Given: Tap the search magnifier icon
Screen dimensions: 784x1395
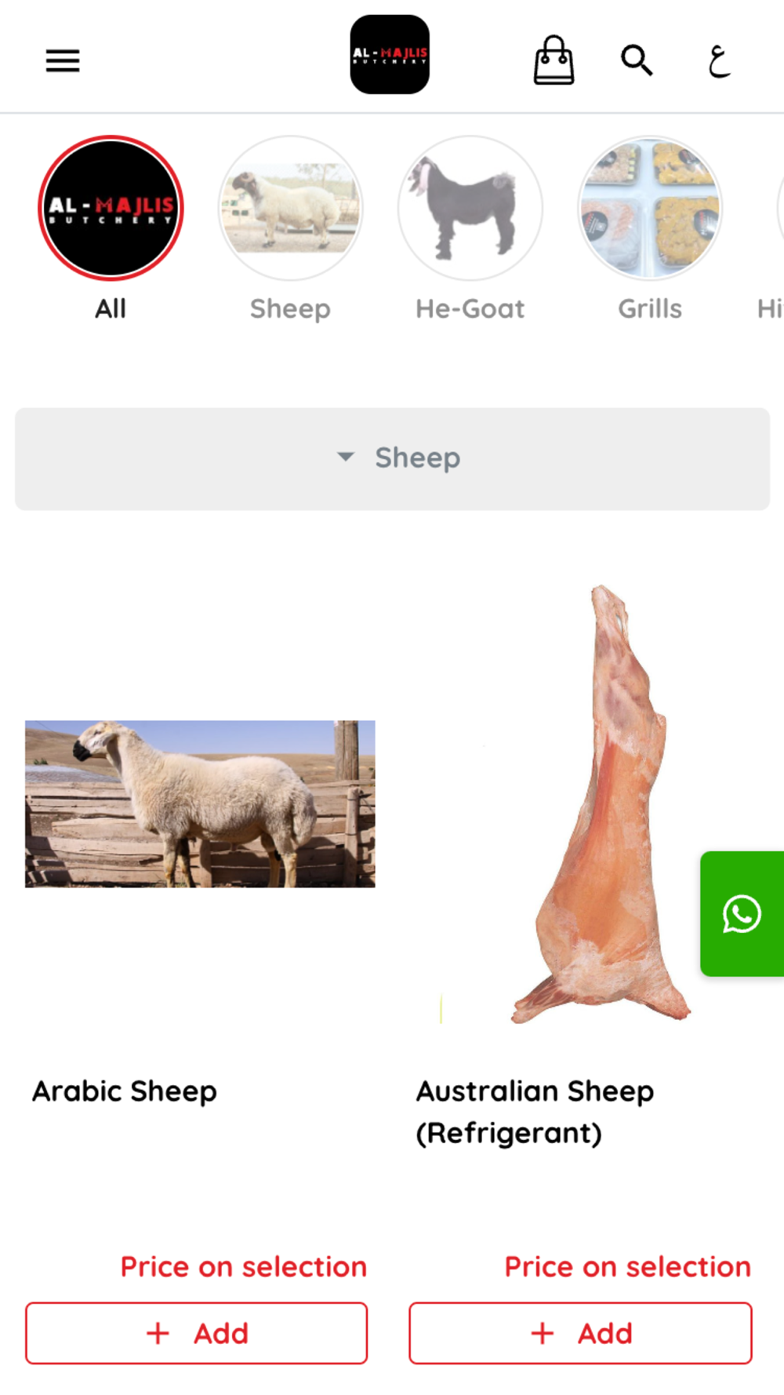Looking at the screenshot, I should tap(637, 60).
